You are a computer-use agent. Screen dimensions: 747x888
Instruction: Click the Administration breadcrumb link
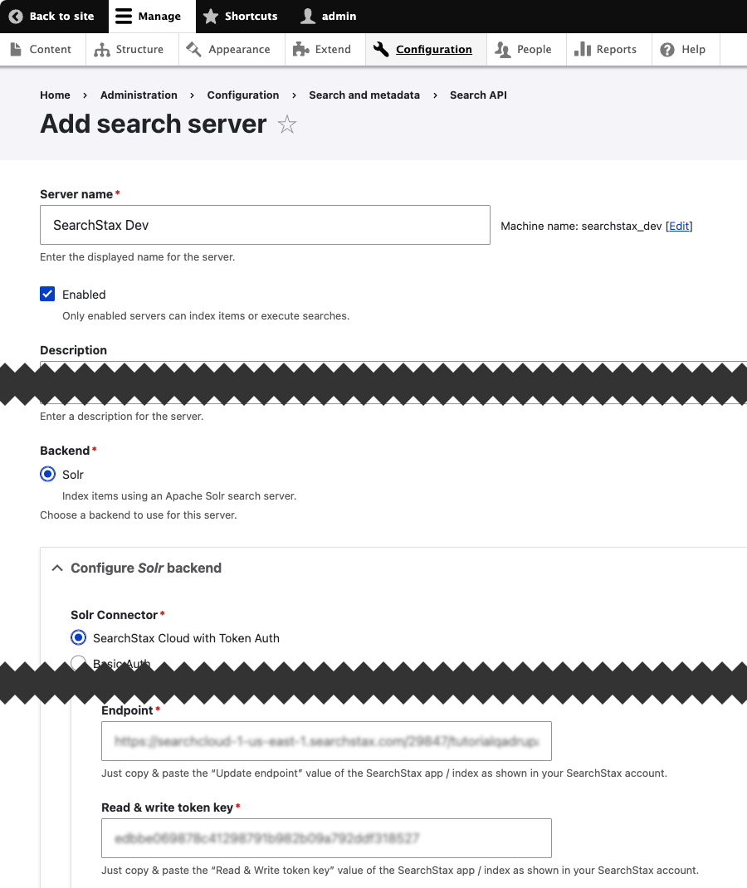coord(139,95)
